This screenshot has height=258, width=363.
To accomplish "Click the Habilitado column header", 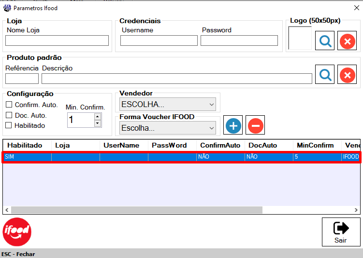I will click(28, 145).
